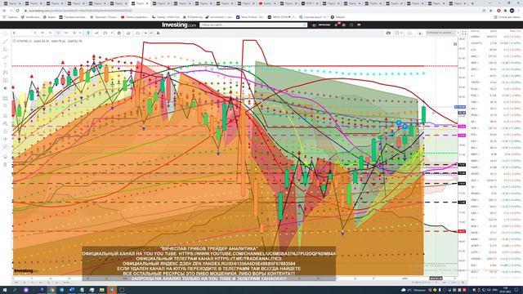Select the forecast position tool
523x294 pixels.
coord(5,80)
